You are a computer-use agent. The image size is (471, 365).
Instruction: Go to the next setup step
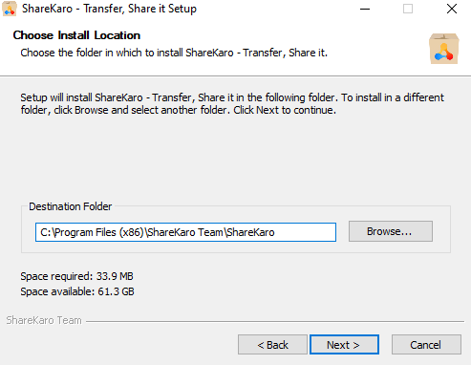(344, 344)
